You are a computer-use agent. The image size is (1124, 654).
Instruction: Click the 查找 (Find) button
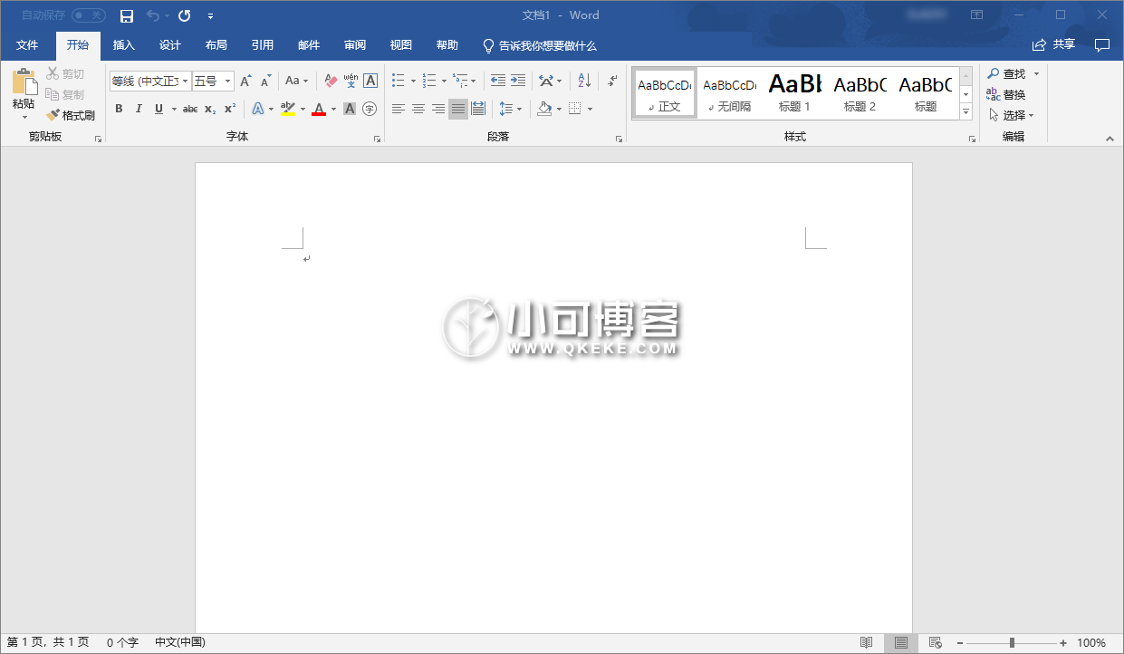[1006, 73]
